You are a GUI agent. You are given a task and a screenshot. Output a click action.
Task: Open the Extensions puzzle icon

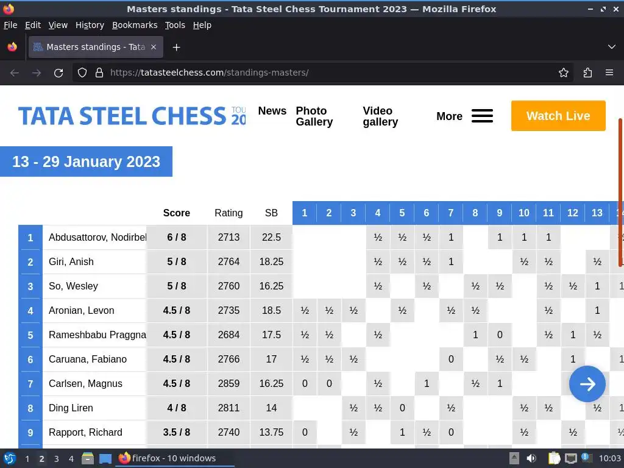[587, 73]
